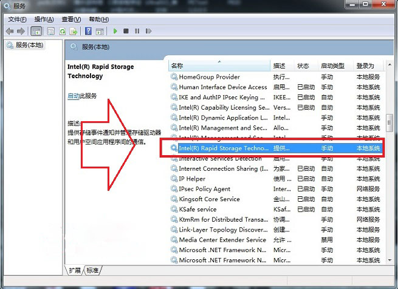
Task: Open the Properties toolbar icon
Action: coord(51,32)
